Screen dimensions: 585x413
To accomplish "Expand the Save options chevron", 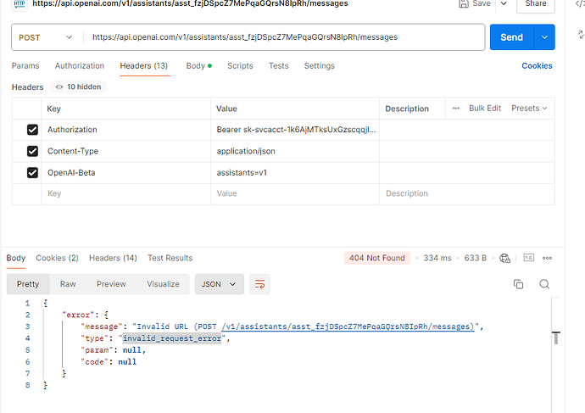I will click(x=504, y=3).
